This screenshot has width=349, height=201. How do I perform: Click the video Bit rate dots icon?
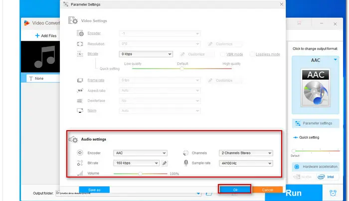80,54
